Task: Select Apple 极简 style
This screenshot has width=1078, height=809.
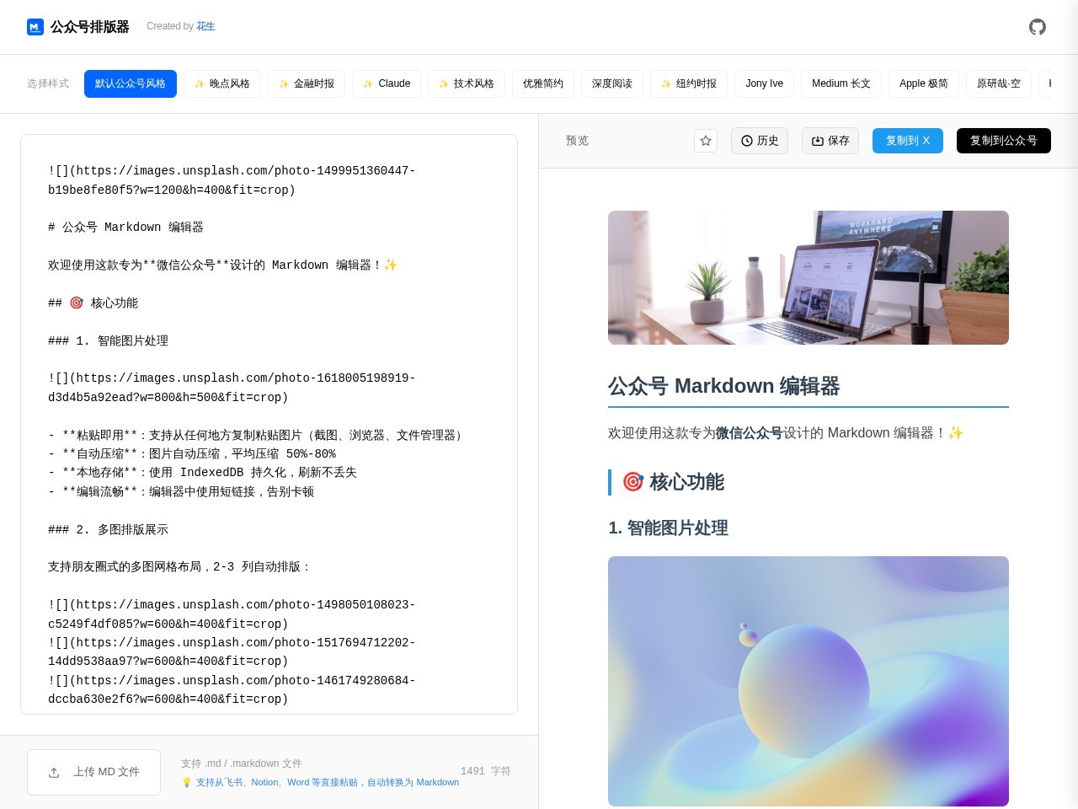Action: [924, 83]
